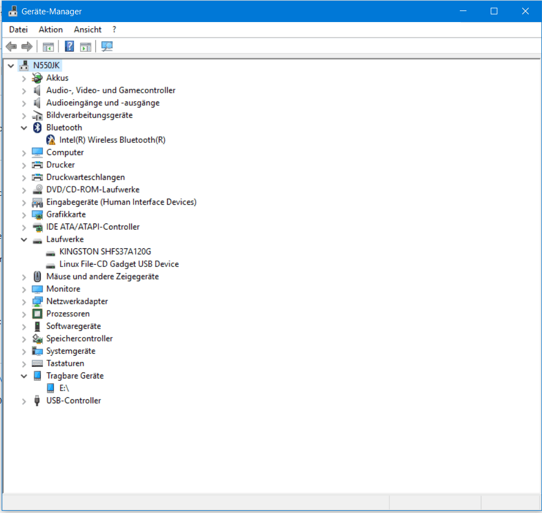Collapse the Tragbare Geräte category
The image size is (542, 513).
tap(24, 376)
